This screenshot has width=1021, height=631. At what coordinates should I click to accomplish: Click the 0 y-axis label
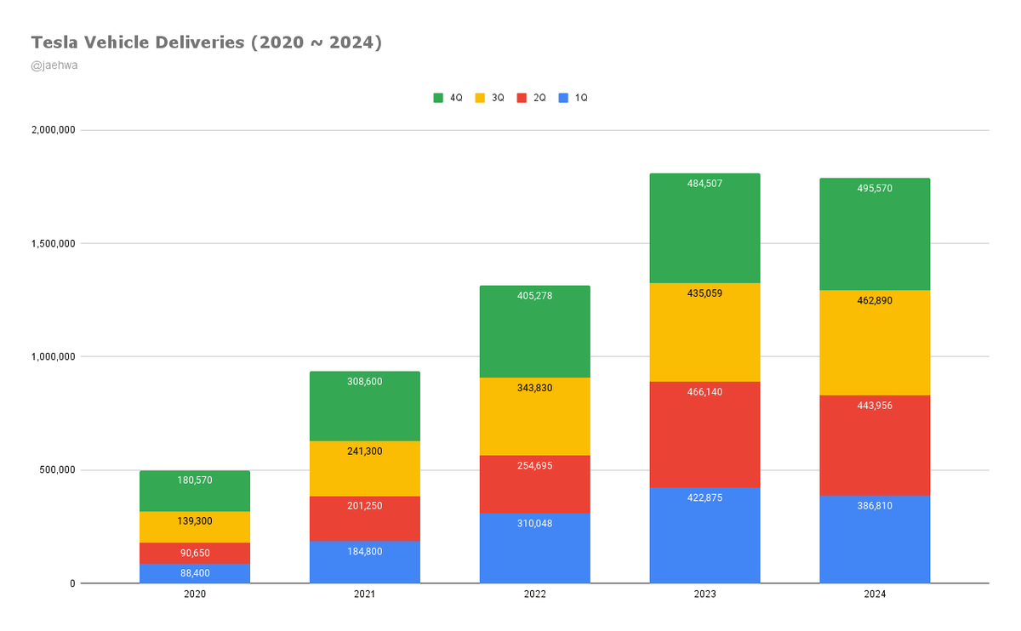point(73,583)
